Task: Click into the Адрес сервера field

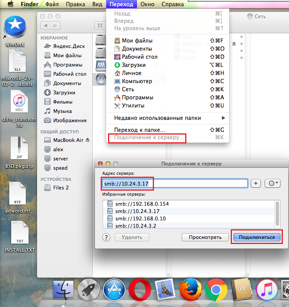Action: [175, 183]
